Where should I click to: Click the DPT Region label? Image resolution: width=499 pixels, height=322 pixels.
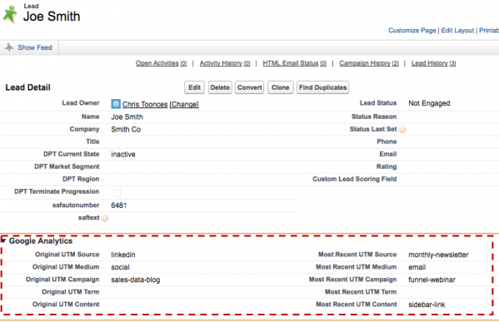coord(81,179)
